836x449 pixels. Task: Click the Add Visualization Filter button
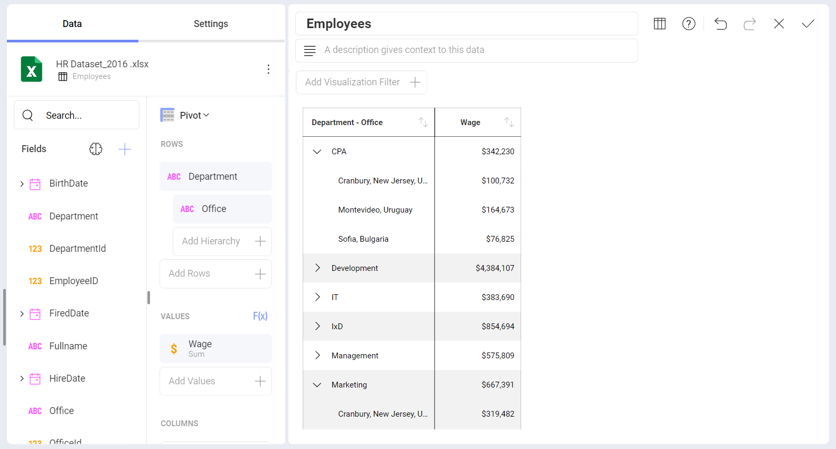(362, 82)
